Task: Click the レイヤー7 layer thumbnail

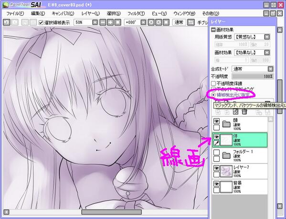Action: click(x=226, y=171)
